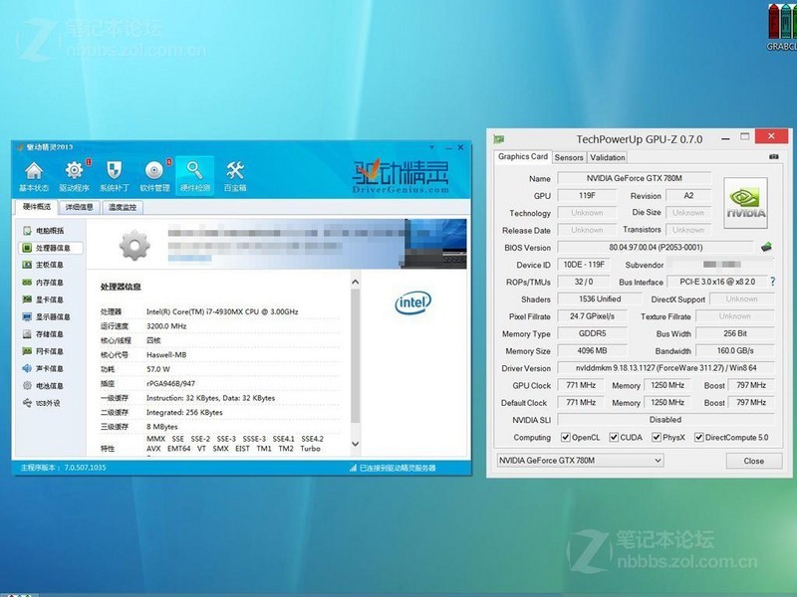Viewport: 797px width, 597px height.
Task: Toggle the PhysX checkbox
Action: (657, 437)
